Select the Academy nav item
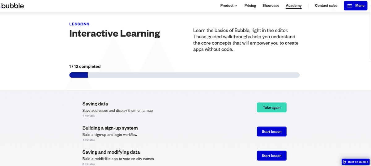Screen dimensions: 371x166 tap(293, 6)
